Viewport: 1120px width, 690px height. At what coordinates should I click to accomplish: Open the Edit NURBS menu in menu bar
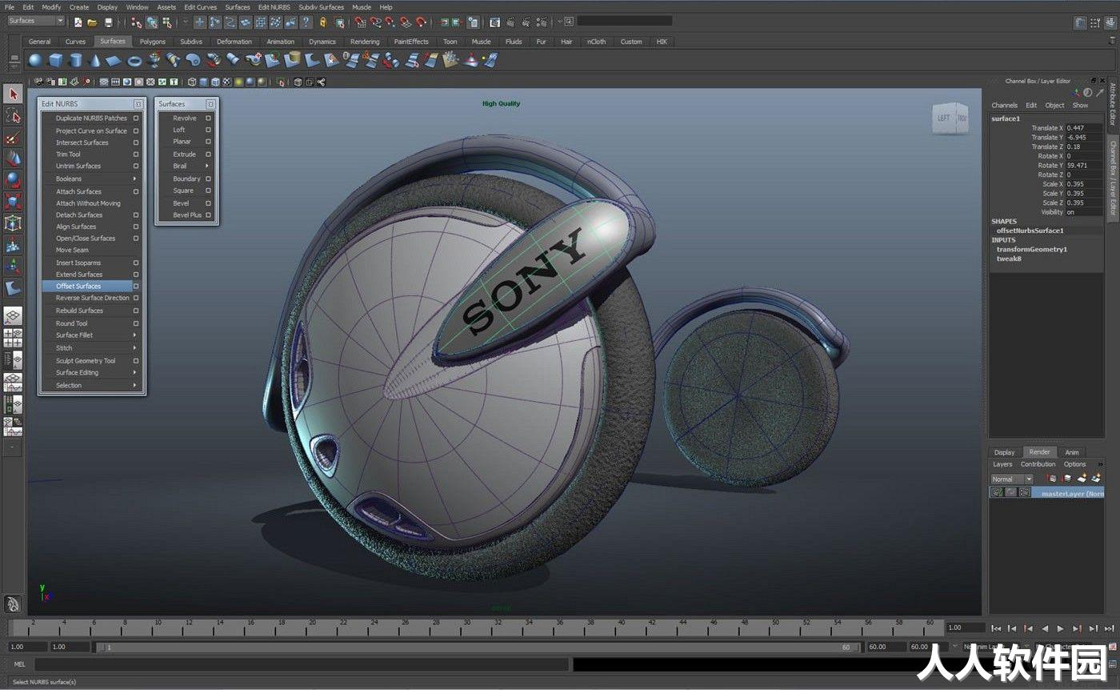[x=274, y=7]
